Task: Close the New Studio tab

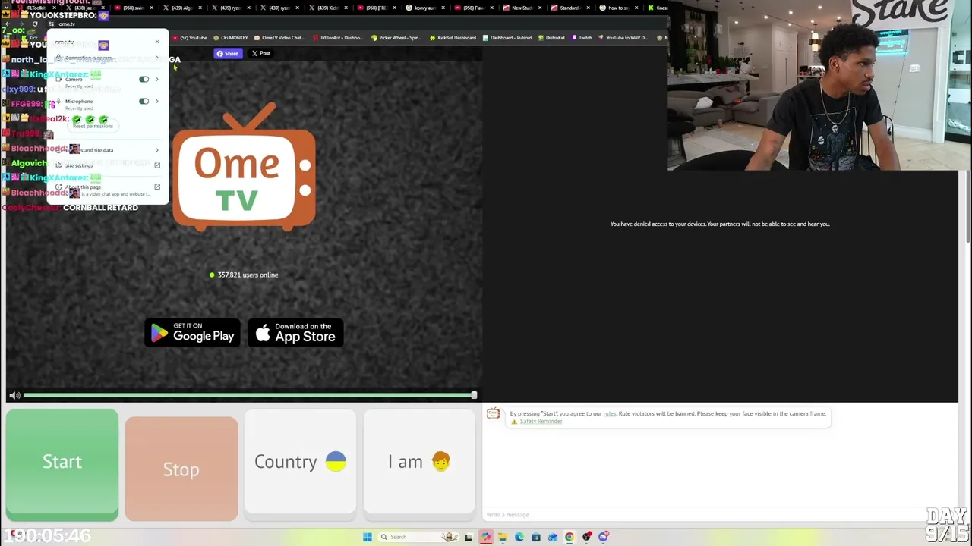Action: pos(539,8)
